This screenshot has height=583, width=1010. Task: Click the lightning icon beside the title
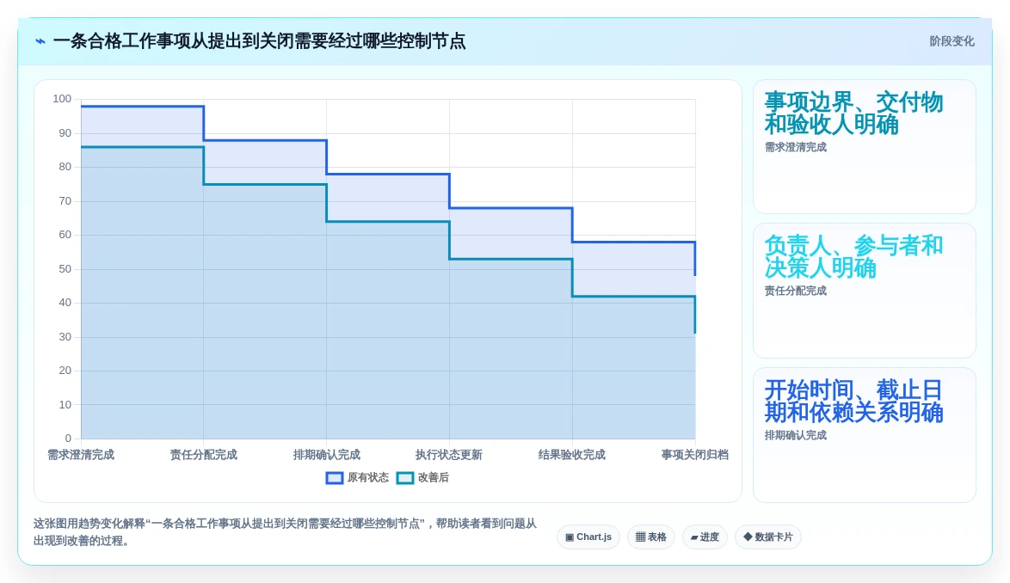[x=40, y=41]
